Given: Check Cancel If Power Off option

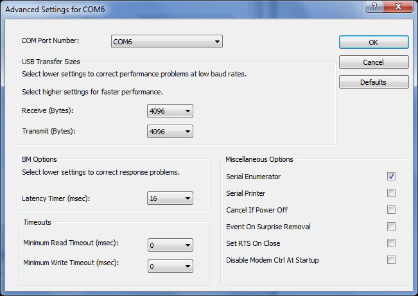Looking at the screenshot, I should (x=391, y=209).
